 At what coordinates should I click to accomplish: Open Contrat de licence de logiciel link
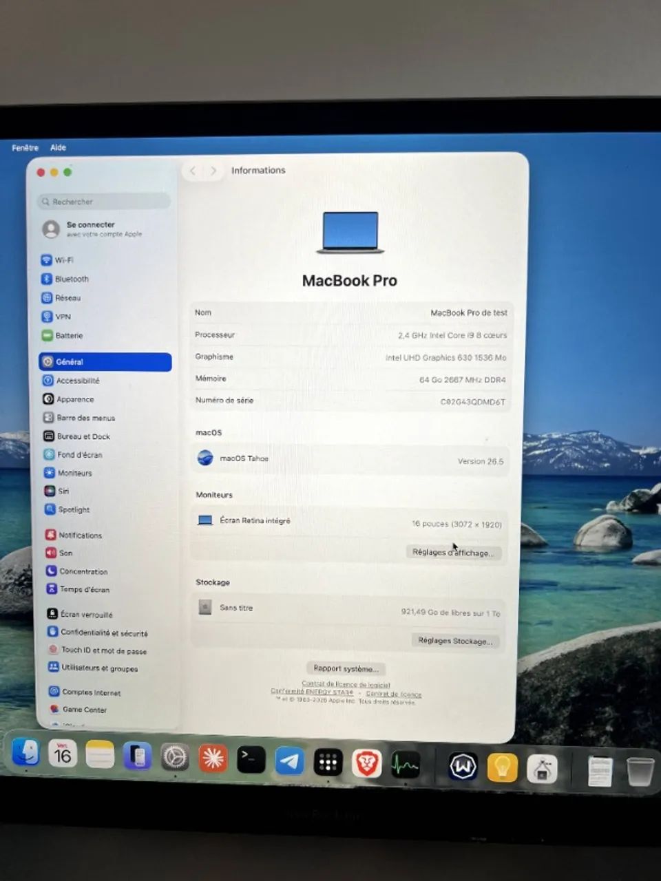pyautogui.click(x=346, y=684)
